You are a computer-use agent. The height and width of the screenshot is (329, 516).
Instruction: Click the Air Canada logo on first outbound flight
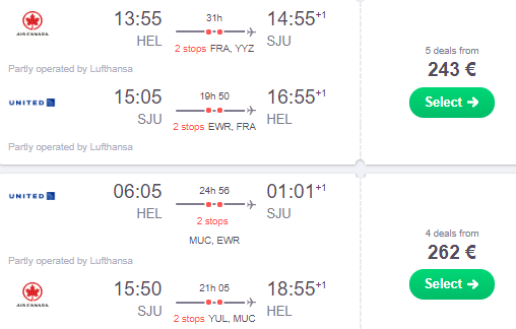click(33, 24)
